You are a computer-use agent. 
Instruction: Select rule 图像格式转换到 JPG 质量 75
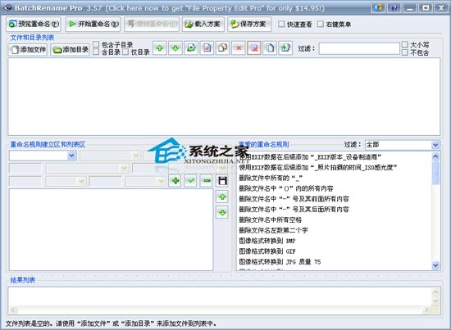tap(280, 262)
